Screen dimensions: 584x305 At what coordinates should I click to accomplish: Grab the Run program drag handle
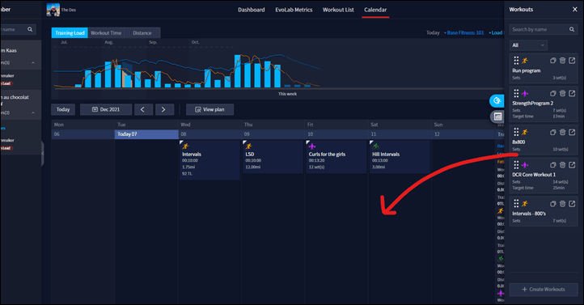pos(516,61)
